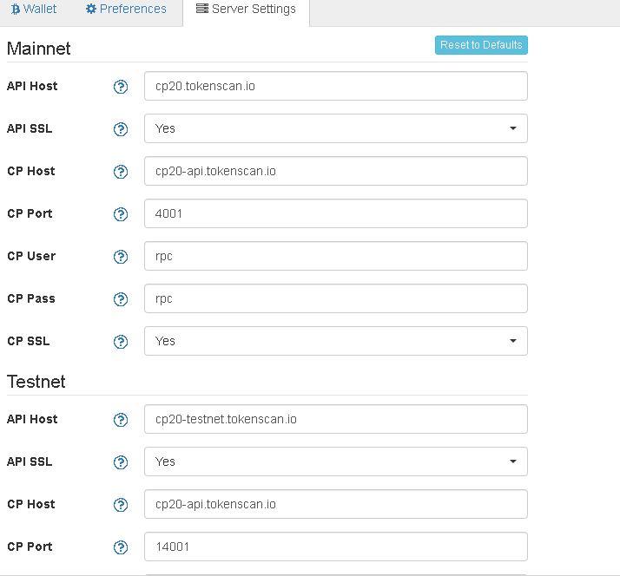Click help icon beside Mainnet API SSL
The width and height of the screenshot is (620, 576).
click(x=121, y=129)
